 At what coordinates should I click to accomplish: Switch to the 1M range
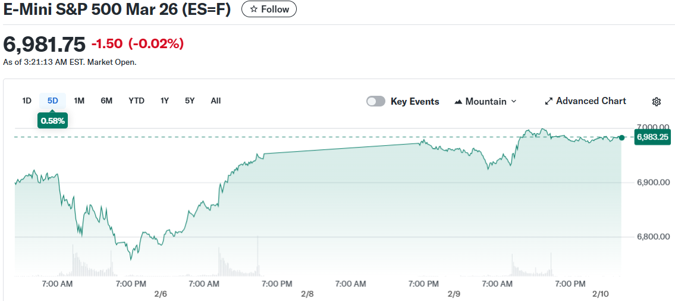[x=79, y=101]
